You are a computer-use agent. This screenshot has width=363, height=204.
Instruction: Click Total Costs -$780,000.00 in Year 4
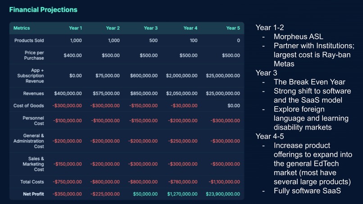point(183,182)
